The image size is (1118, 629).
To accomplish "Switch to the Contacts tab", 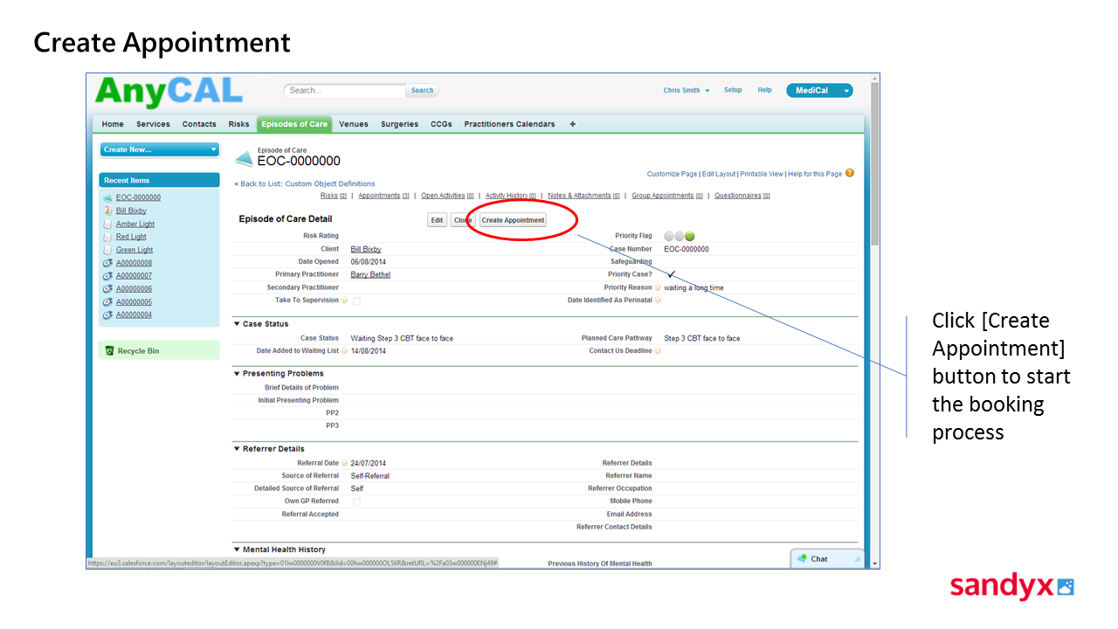I will 199,124.
